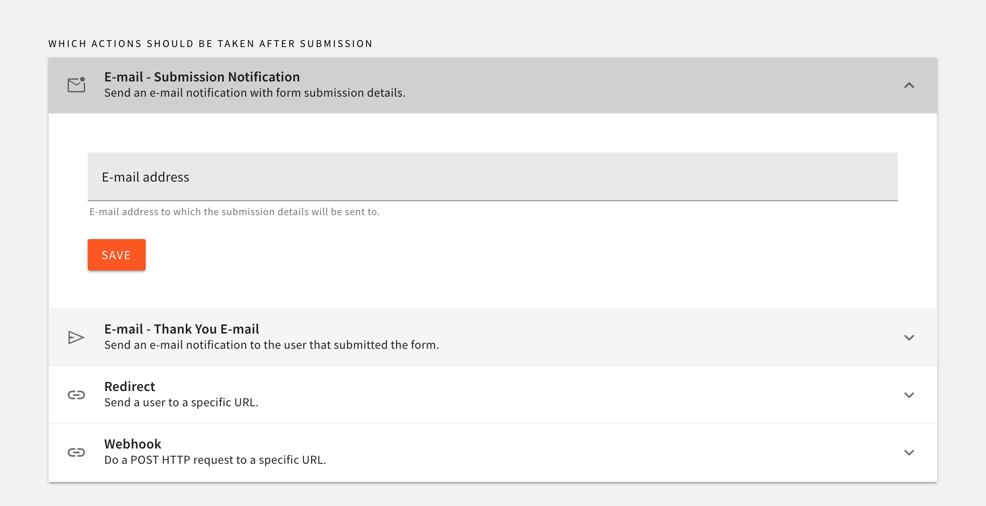This screenshot has height=506, width=986.
Task: Click the 'Which actions should be taken' heading
Action: click(210, 44)
